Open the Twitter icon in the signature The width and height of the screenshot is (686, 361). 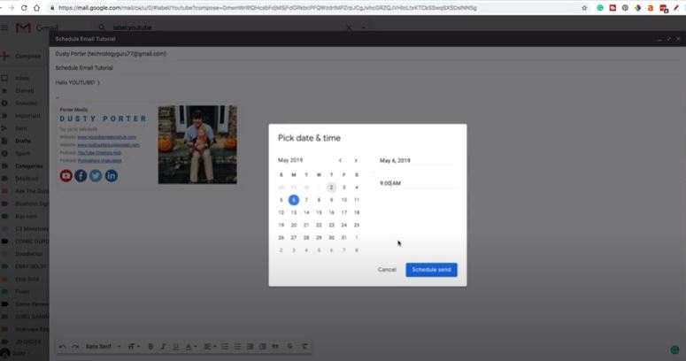coord(96,176)
